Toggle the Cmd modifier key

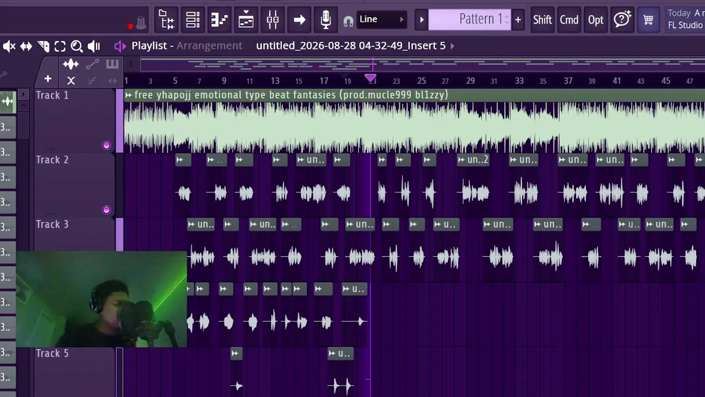[569, 20]
